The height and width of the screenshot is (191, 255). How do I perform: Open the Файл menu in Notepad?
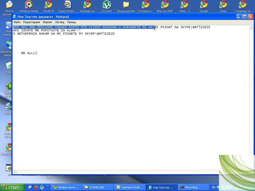(17, 22)
